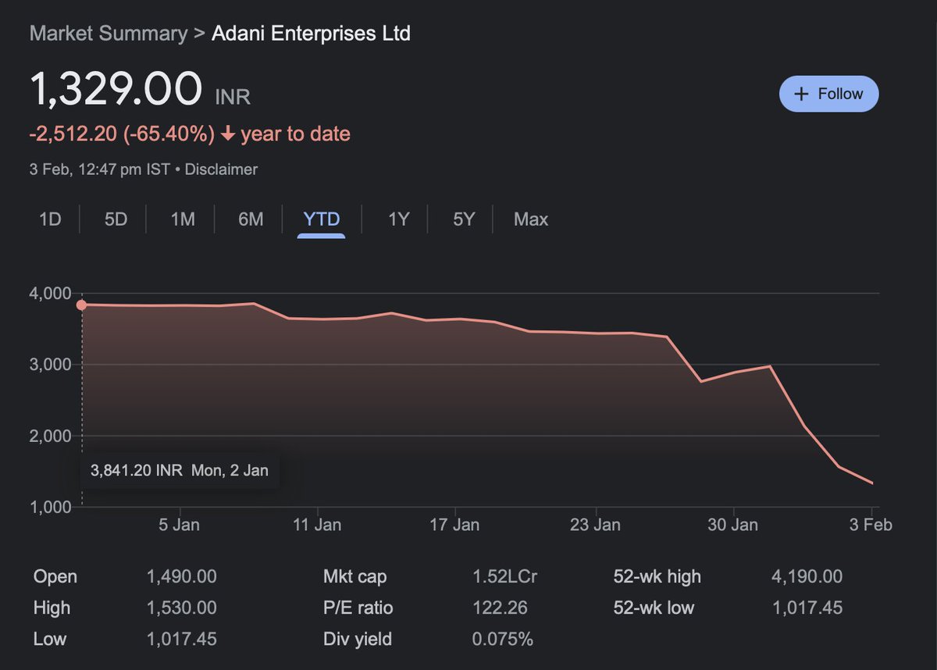Click the 3,841.20 INR Mon, 2 Jan tooltip

point(180,470)
